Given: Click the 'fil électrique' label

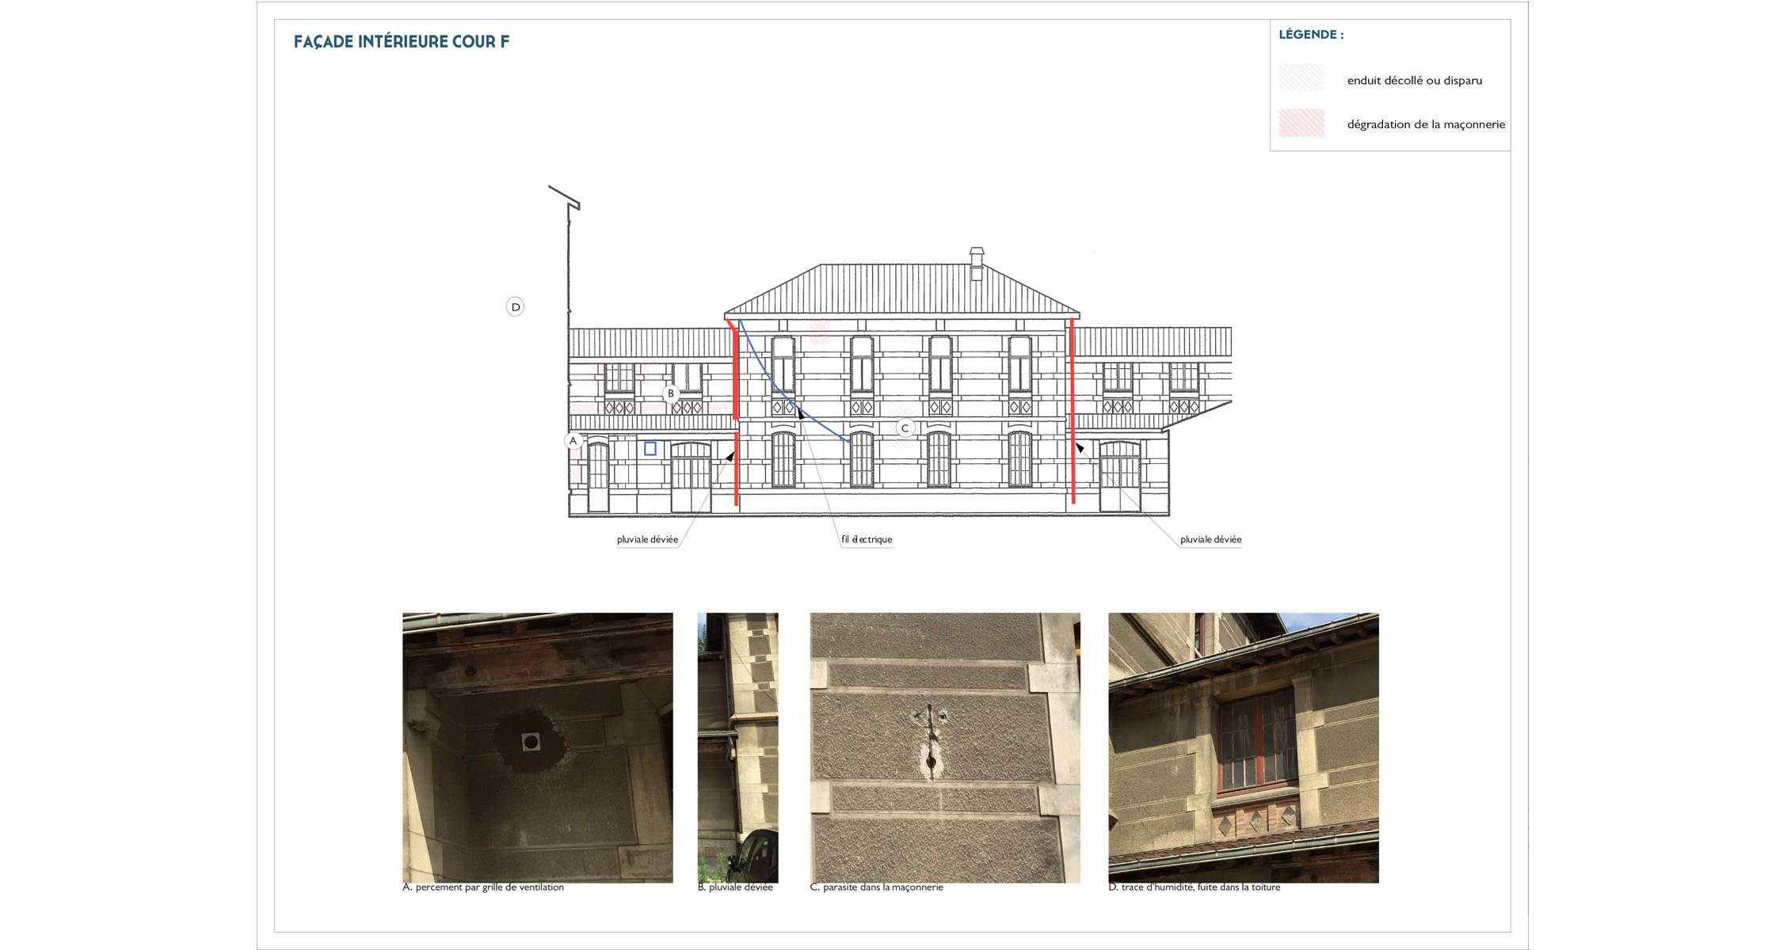Looking at the screenshot, I should pos(867,540).
